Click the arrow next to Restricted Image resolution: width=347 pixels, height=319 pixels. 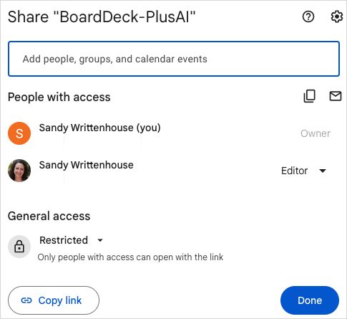pyautogui.click(x=100, y=240)
